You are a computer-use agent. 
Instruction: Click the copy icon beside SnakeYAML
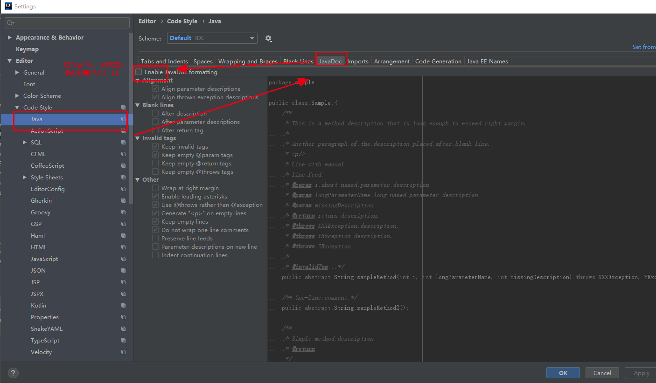coord(123,329)
